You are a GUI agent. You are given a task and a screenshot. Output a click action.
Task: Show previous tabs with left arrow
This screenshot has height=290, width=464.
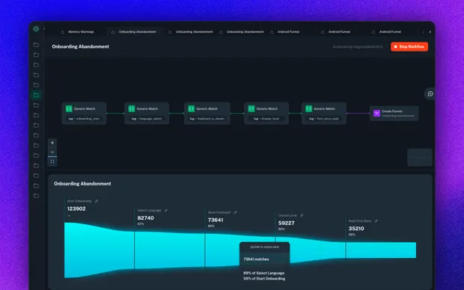(x=423, y=32)
